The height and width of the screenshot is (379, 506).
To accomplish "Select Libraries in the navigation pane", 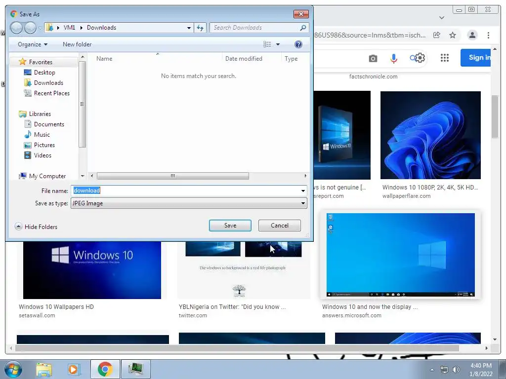I will pos(40,114).
